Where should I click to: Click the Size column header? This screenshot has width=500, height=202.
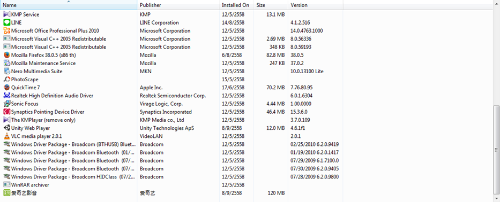click(x=271, y=5)
